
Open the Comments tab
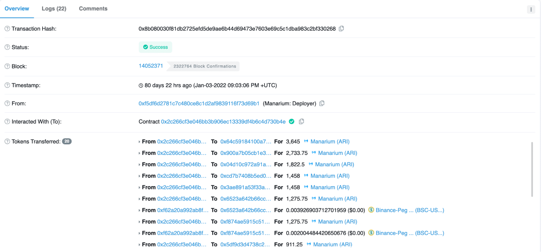click(93, 9)
